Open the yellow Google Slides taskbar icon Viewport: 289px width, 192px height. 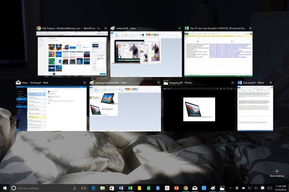tap(139, 188)
